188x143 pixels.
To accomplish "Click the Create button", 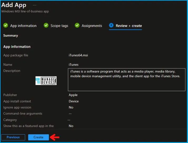I will [x=38, y=137].
